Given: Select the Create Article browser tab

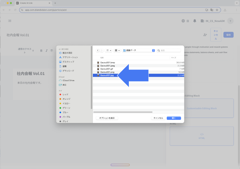Looking at the screenshot, I should coord(33,3).
